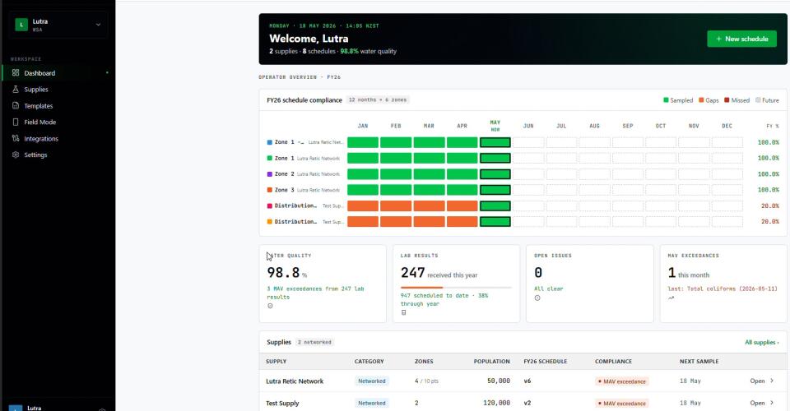Click the MAV Exceedances card
The height and width of the screenshot is (411, 790).
pyautogui.click(x=723, y=284)
